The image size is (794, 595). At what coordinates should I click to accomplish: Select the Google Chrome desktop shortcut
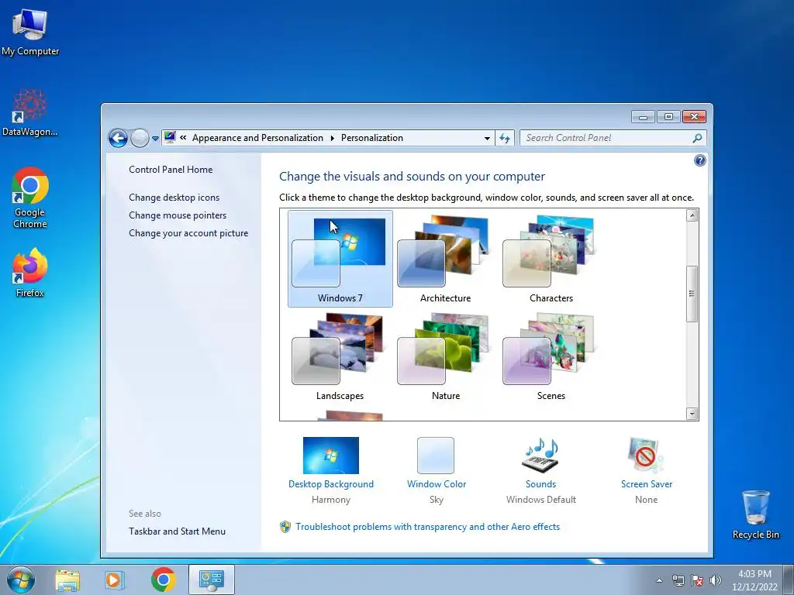[x=30, y=198]
